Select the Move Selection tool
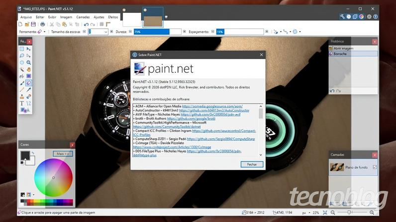This screenshot has height=222, width=396. click(x=29, y=55)
